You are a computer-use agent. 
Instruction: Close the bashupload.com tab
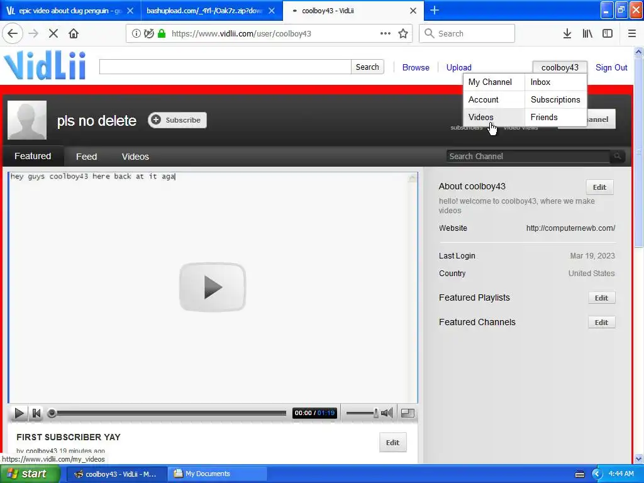click(272, 11)
